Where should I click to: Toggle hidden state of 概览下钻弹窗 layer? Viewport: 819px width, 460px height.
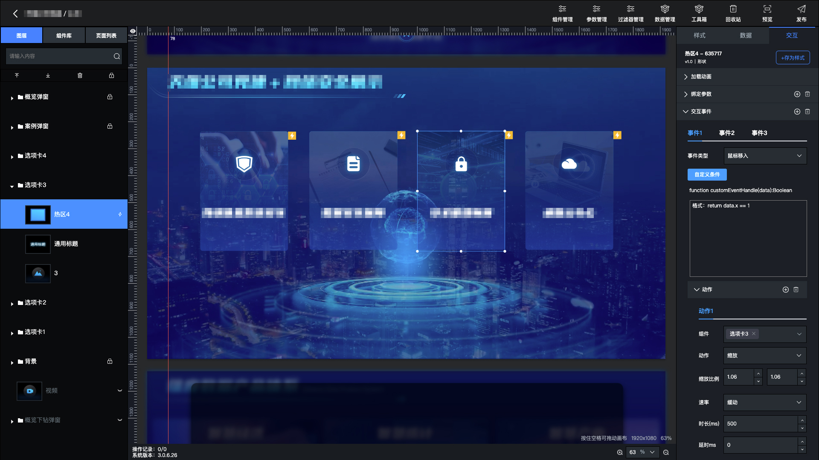120,420
